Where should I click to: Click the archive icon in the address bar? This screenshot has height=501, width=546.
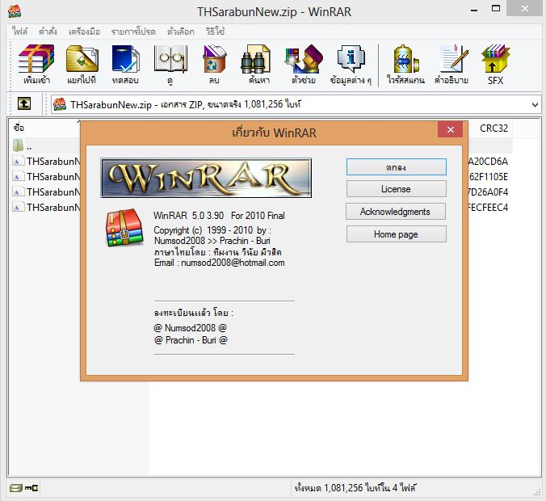60,104
